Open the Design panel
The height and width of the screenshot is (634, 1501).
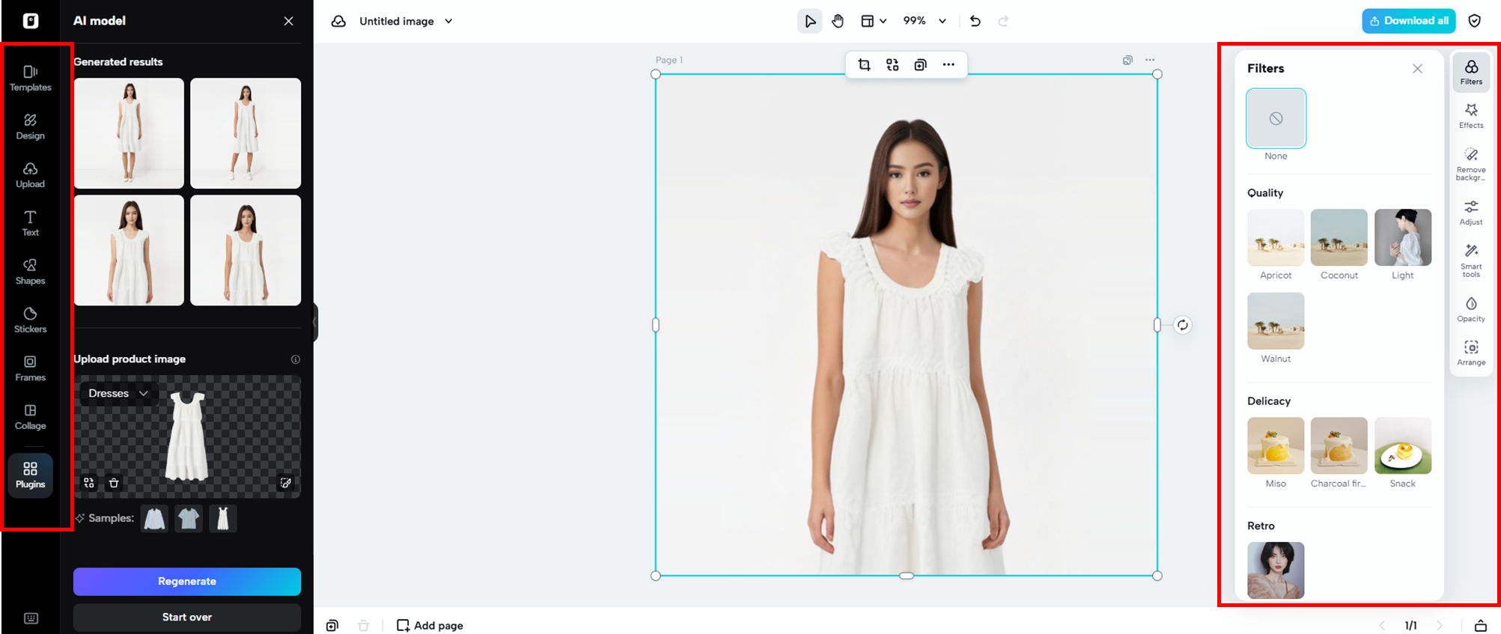(x=31, y=127)
